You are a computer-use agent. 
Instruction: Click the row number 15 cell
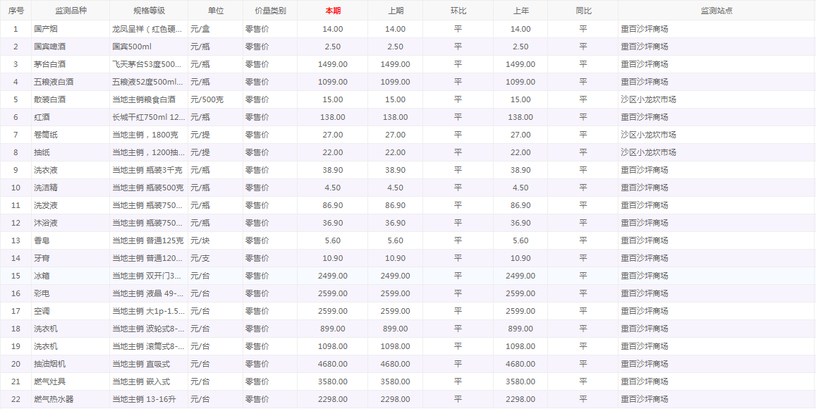(16, 276)
